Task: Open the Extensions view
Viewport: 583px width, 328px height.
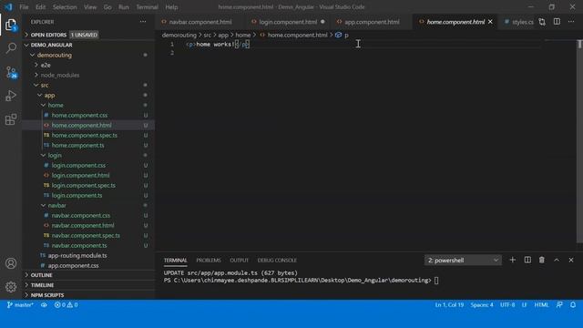Action: pos(11,119)
